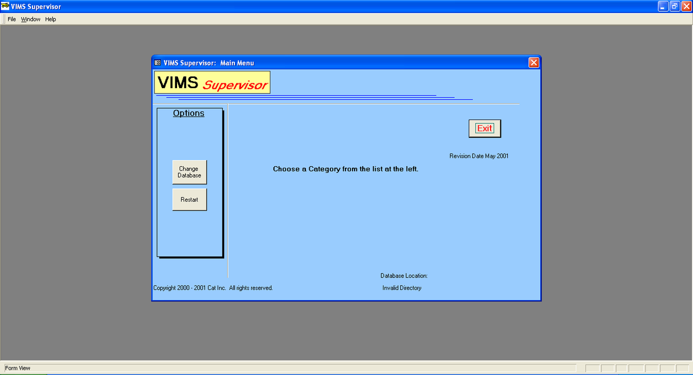This screenshot has width=693, height=375.
Task: Open the File menu
Action: tap(11, 19)
